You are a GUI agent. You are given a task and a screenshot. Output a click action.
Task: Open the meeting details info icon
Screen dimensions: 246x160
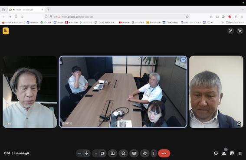[x=216, y=153]
